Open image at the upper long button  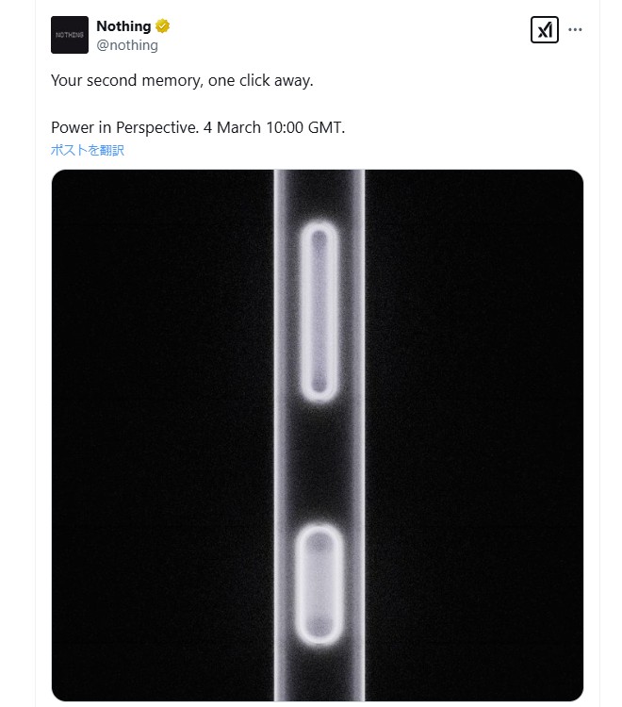click(x=319, y=311)
